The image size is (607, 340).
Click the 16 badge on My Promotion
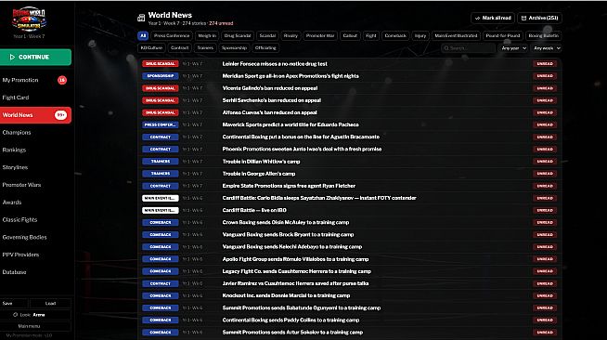62,80
